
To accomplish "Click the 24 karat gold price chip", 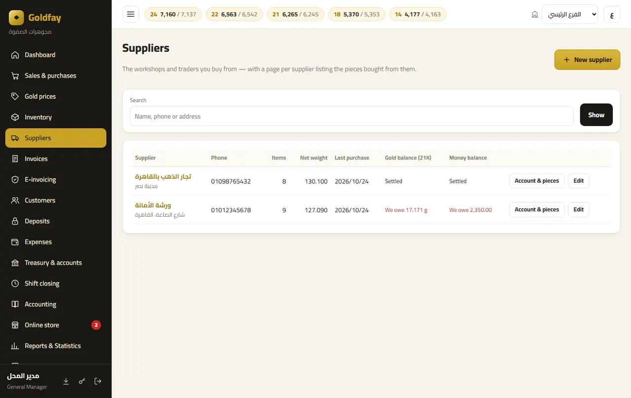I will (173, 14).
